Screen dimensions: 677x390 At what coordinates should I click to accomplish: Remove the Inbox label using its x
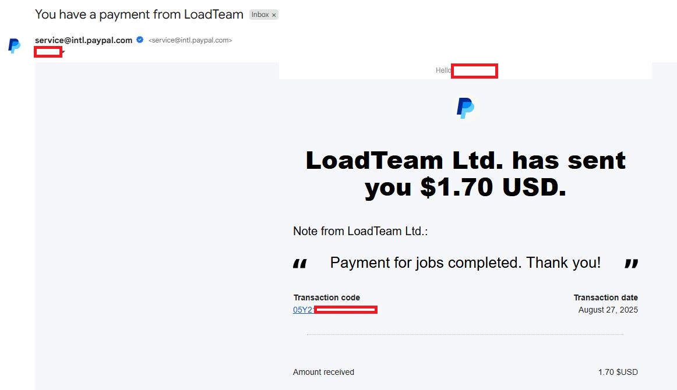coord(274,15)
